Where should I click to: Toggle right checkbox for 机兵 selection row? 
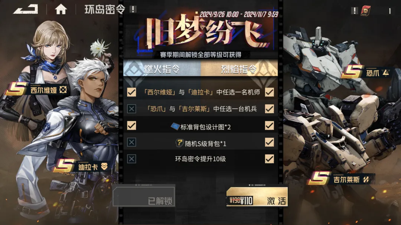coord(269,109)
